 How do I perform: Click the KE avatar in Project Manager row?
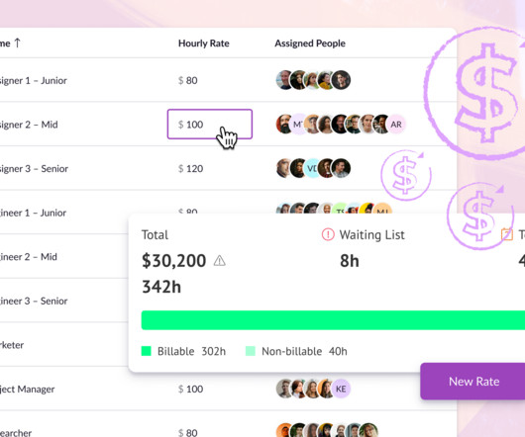(x=341, y=389)
